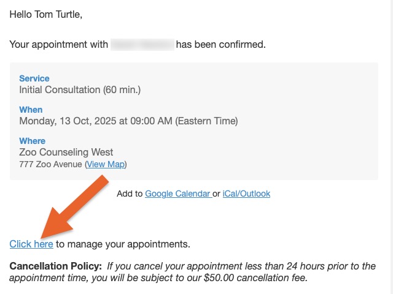Click the bold Cancellation Policy label

(56, 266)
